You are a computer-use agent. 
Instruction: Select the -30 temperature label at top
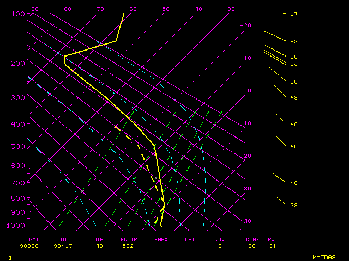228,9
